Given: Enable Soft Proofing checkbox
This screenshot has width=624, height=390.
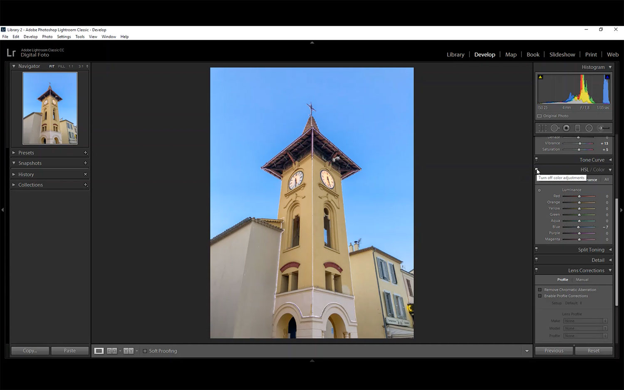Looking at the screenshot, I should [145, 351].
